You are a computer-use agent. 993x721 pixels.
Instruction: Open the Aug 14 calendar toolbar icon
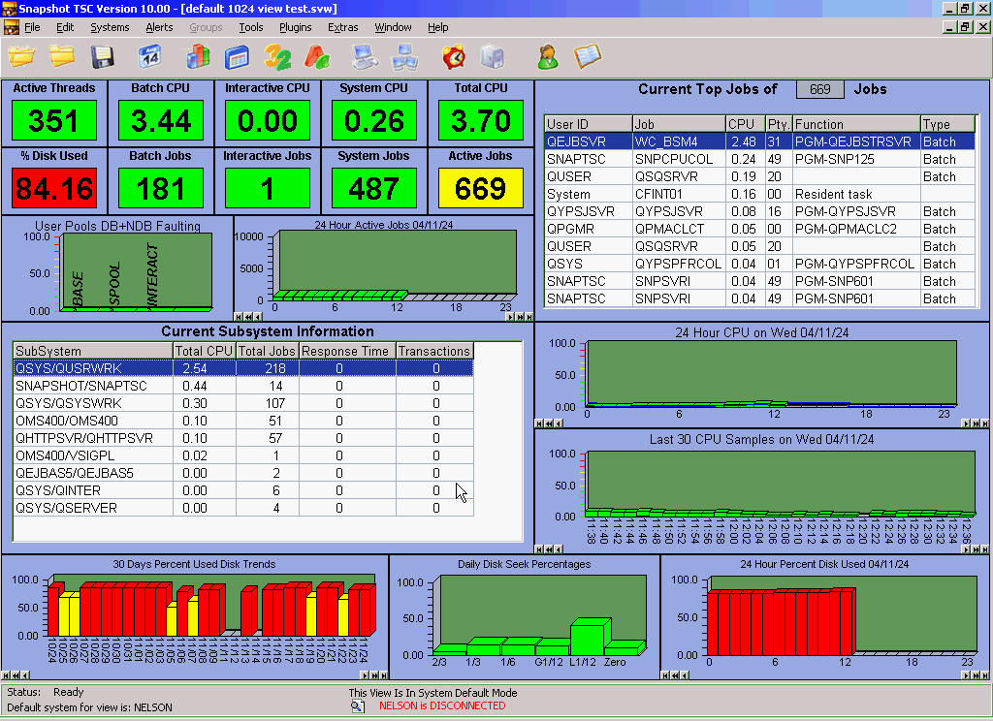149,57
